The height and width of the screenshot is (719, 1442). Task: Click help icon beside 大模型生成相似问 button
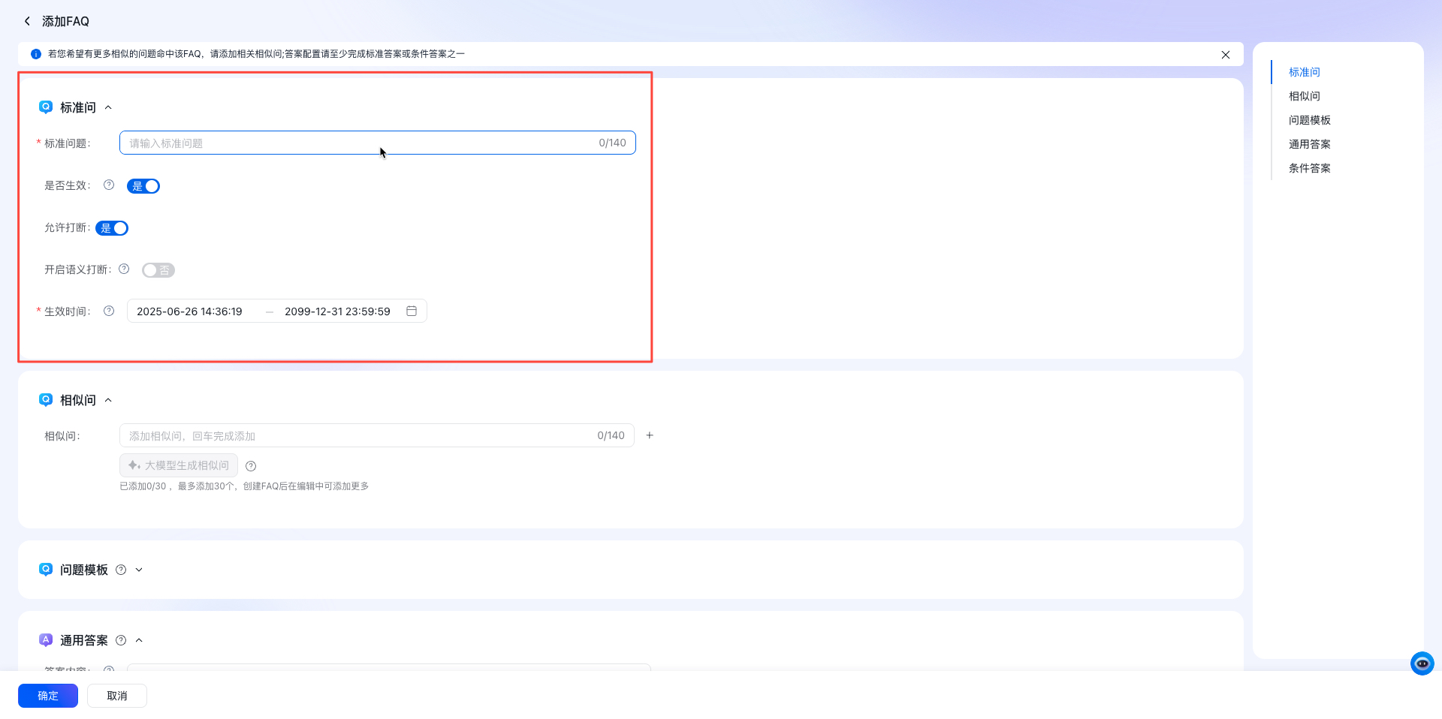point(251,466)
